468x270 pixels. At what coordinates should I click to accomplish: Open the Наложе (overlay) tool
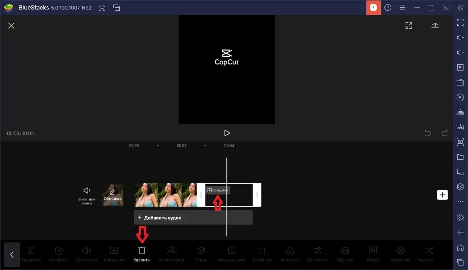[x=426, y=254]
